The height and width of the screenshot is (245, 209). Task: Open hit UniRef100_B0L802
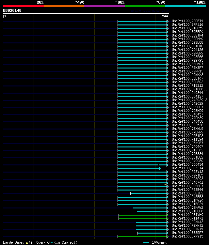187,82
